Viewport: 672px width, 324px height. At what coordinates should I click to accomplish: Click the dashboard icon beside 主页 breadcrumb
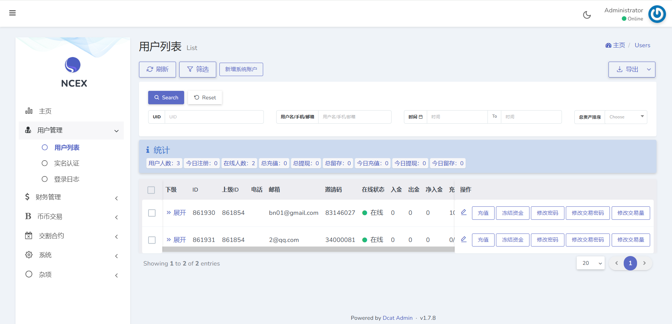coord(608,45)
